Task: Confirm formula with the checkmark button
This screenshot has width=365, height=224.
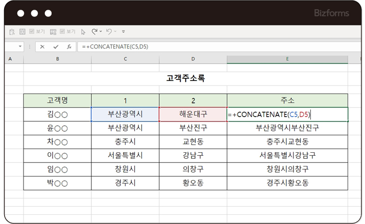Action: point(55,46)
